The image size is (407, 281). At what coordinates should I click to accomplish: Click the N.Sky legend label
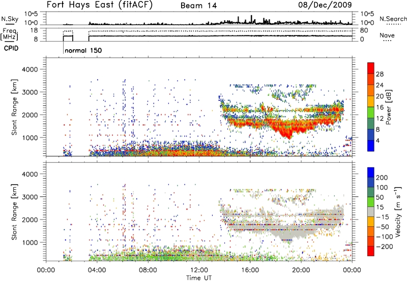click(10, 19)
